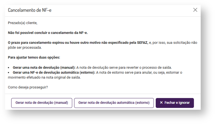215x124 pixels.
Task: Click bold 'Gerar uma nota de devolução (manual):' text
Action: pos(44,68)
